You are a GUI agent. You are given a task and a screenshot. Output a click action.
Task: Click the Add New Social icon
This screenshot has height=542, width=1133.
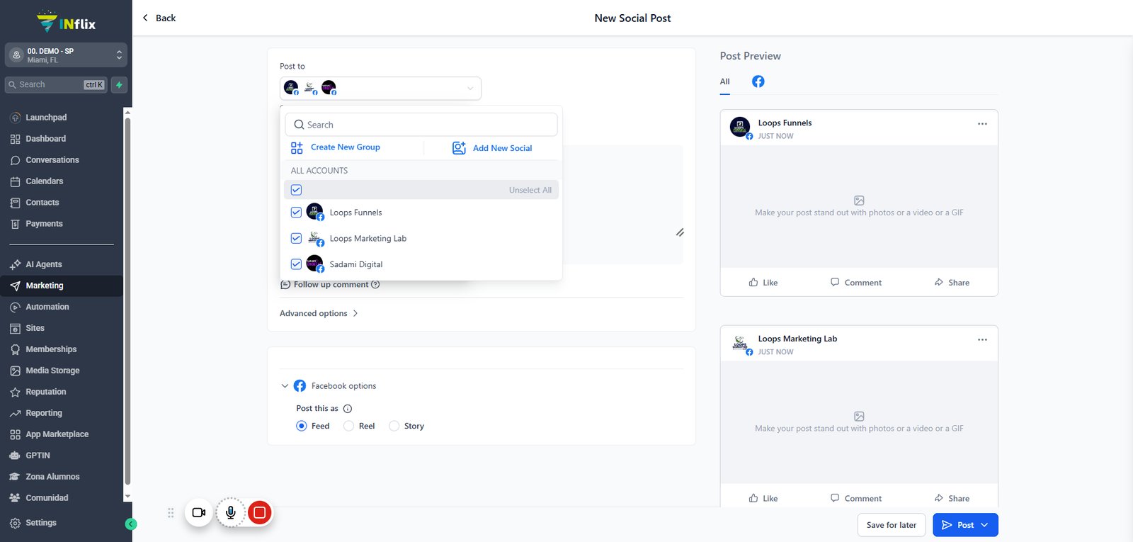tap(459, 148)
